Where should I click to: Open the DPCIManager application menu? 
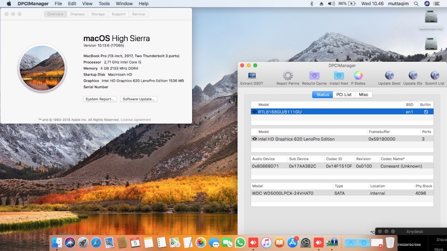click(33, 4)
